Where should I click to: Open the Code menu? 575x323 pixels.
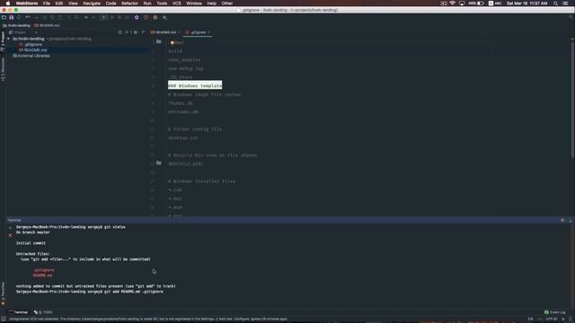(111, 4)
